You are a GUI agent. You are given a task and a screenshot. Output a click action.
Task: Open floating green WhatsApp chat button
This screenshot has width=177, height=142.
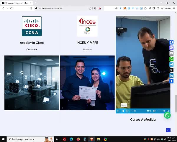click(x=167, y=115)
